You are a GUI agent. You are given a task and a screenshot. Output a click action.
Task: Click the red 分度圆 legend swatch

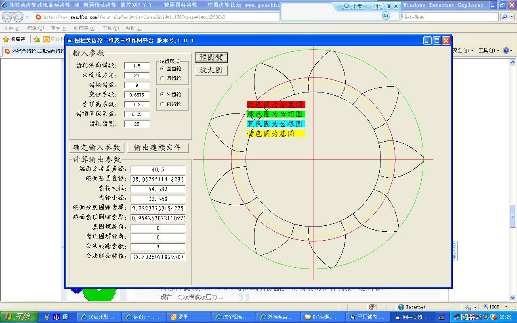point(276,105)
